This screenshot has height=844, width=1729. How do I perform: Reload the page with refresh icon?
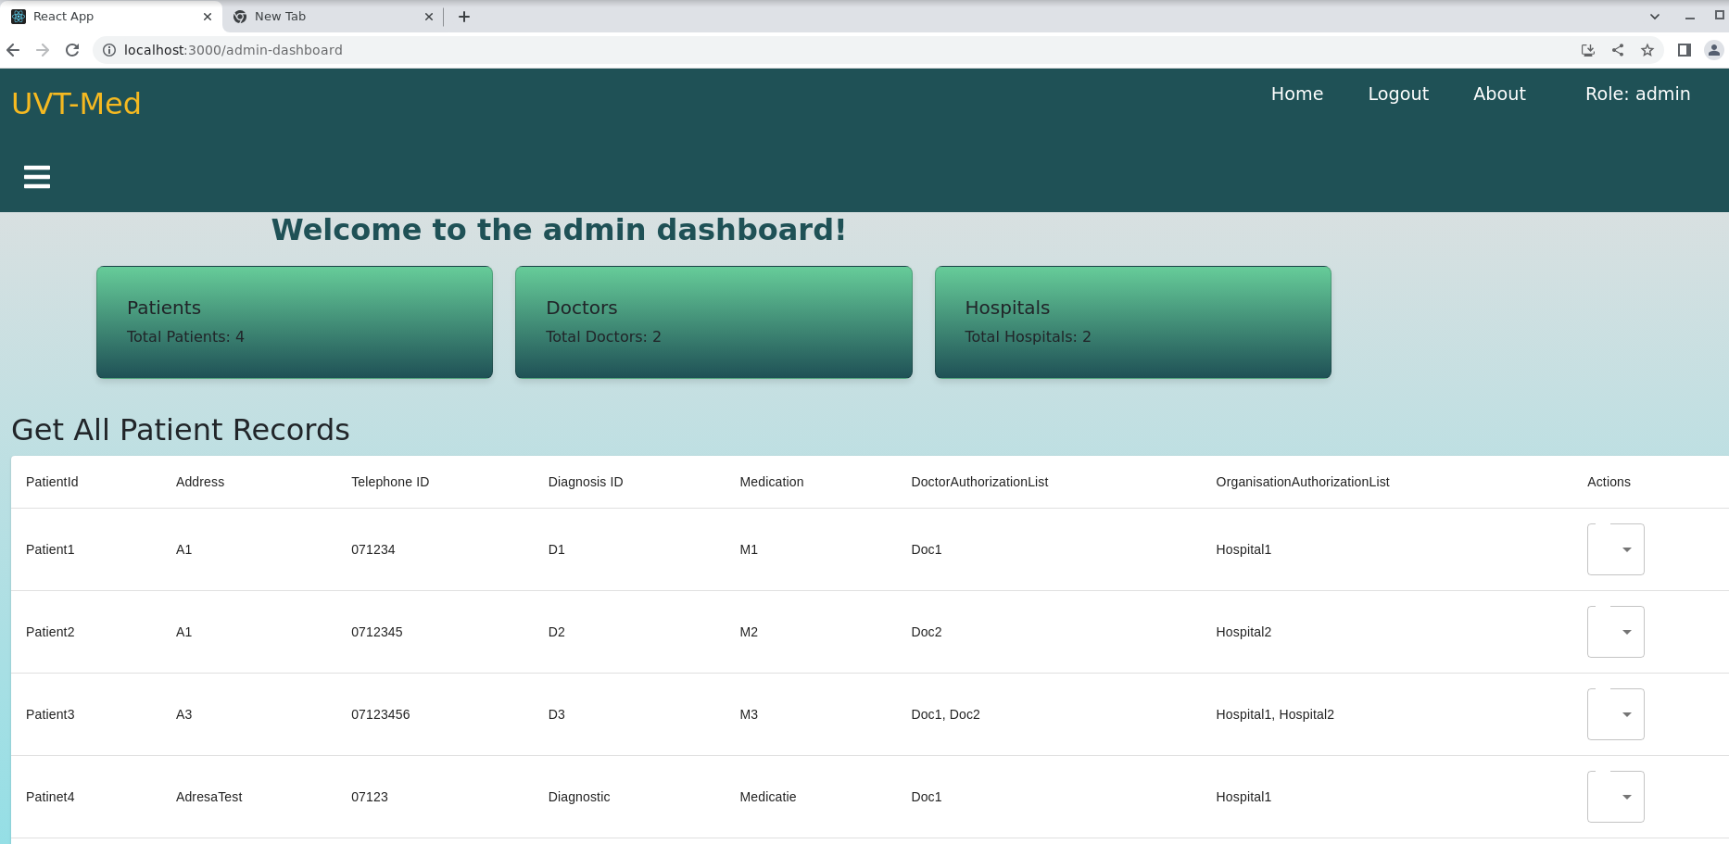pos(72,50)
